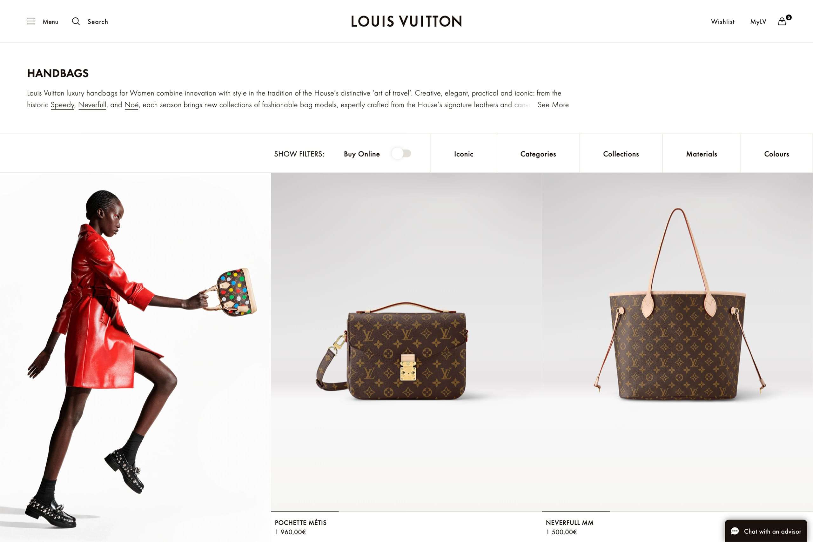Click See More to expand description
The width and height of the screenshot is (813, 542).
pos(553,105)
